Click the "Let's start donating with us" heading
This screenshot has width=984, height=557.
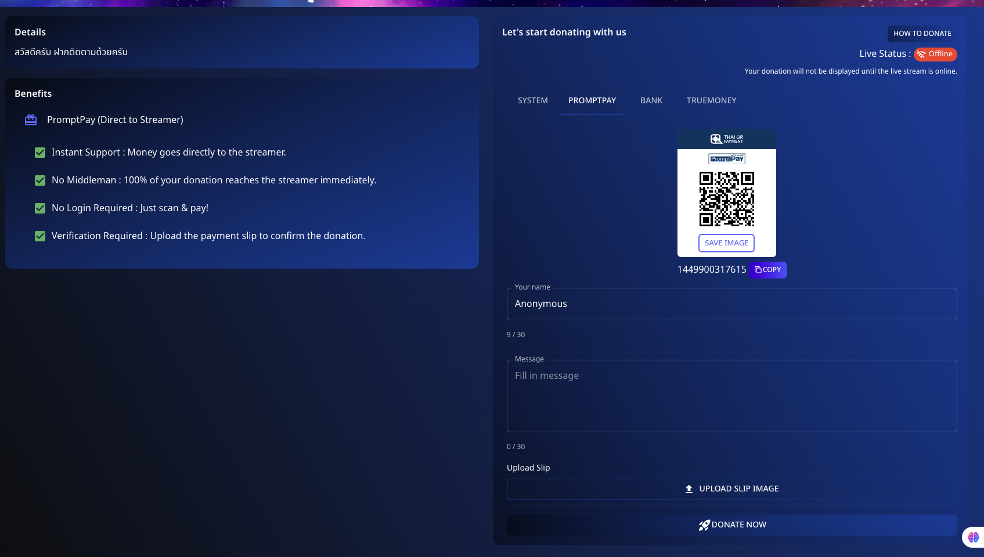tap(564, 32)
